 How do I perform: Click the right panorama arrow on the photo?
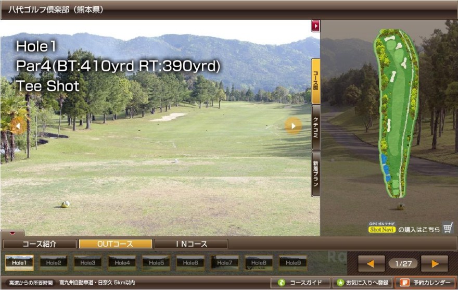click(294, 125)
